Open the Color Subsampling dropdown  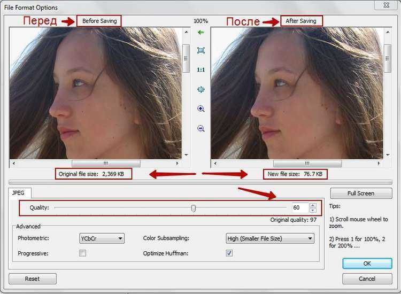[270, 238]
